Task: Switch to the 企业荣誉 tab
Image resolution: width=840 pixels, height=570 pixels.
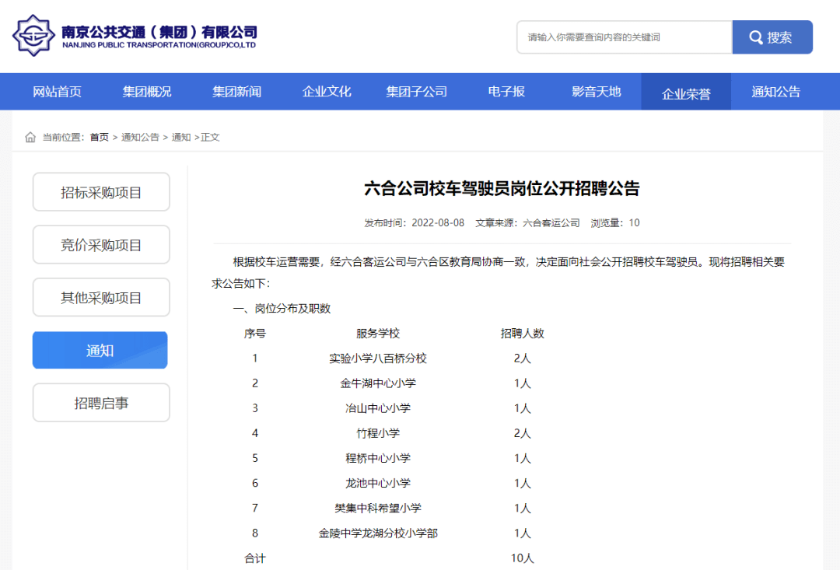Action: pos(686,91)
